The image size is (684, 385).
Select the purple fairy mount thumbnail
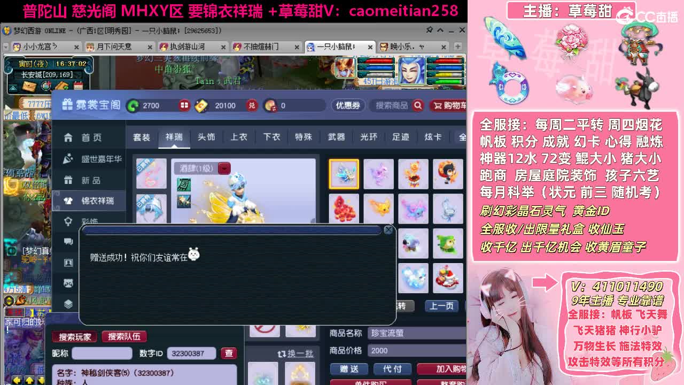378,174
